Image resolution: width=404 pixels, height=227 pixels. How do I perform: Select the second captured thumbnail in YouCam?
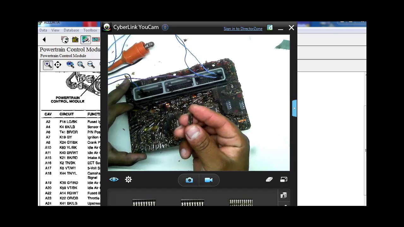[193, 202]
